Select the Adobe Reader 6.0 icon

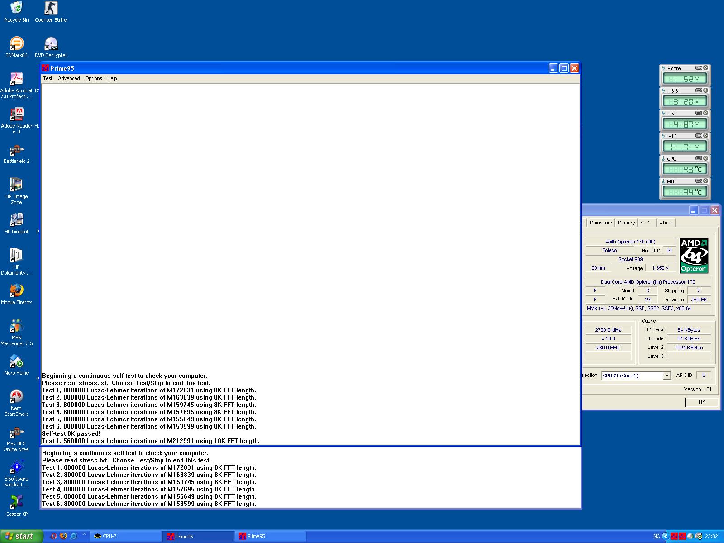(16, 121)
